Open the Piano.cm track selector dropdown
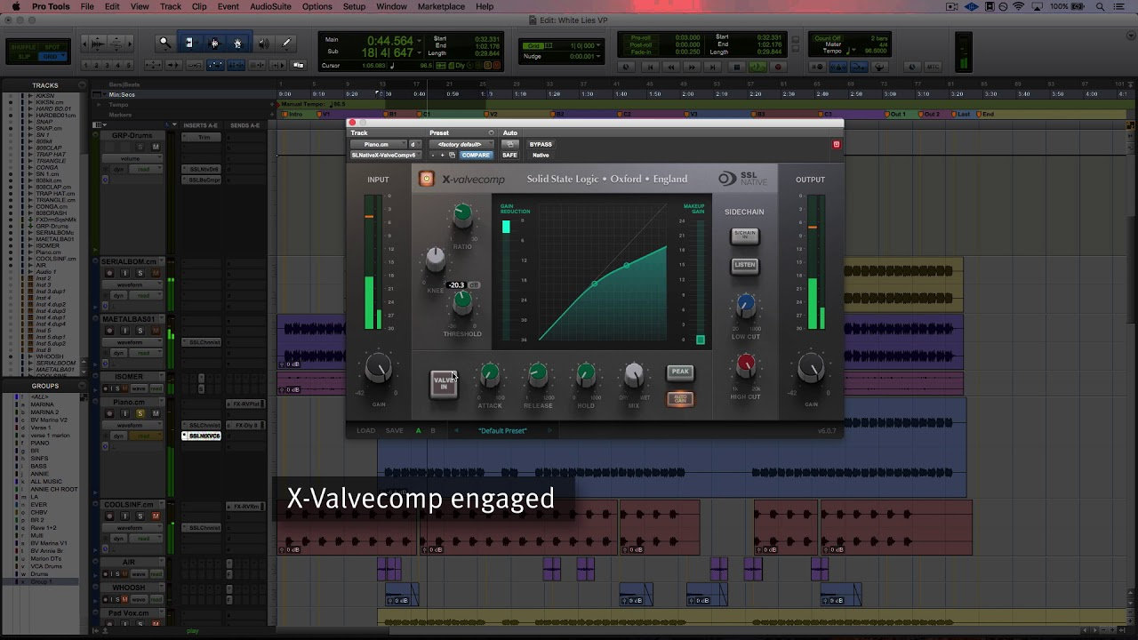This screenshot has width=1138, height=640. pos(379,144)
